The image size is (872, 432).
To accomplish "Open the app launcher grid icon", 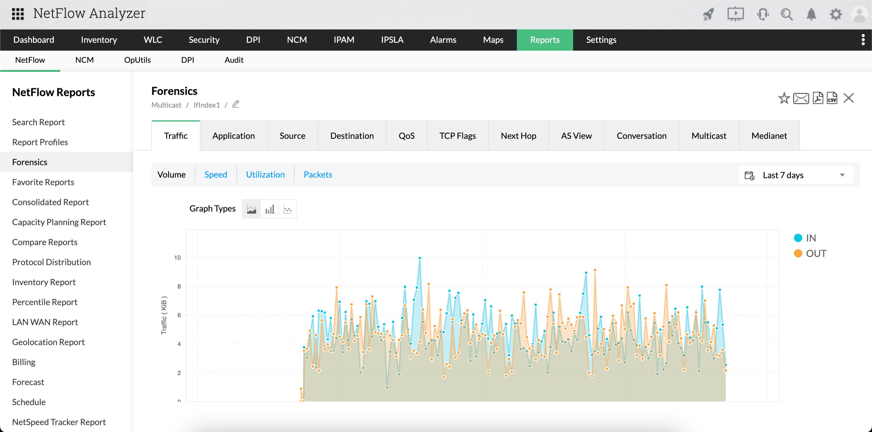I will tap(18, 14).
